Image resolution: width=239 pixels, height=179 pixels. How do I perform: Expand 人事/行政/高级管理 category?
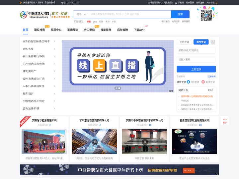pos(54,86)
